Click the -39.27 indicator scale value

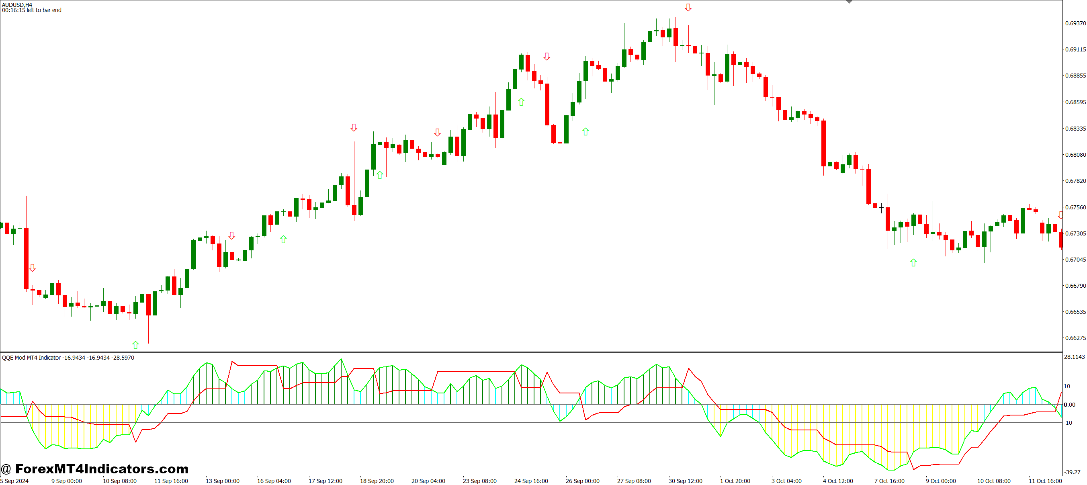tap(1072, 472)
